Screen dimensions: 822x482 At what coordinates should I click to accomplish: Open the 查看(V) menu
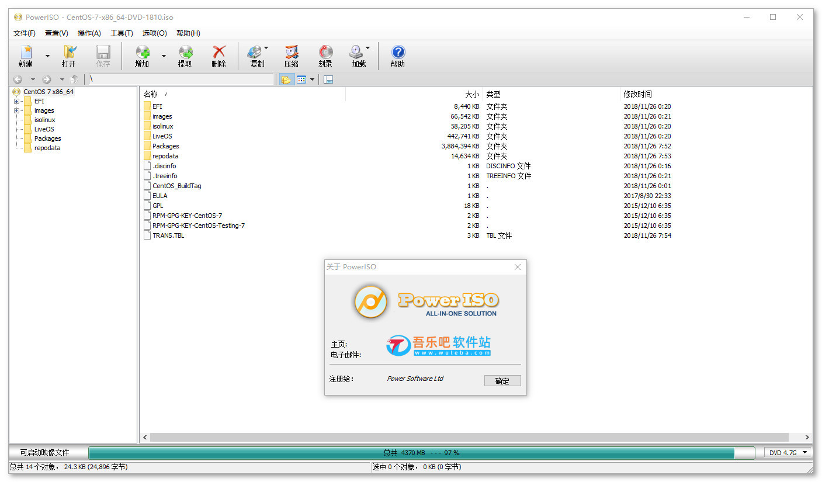pos(57,33)
